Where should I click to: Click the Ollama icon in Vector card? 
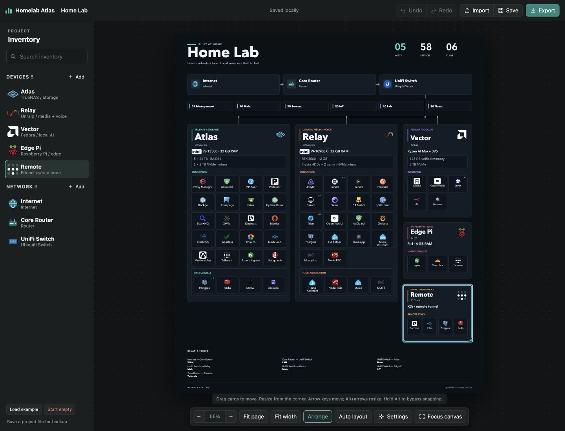point(417,181)
